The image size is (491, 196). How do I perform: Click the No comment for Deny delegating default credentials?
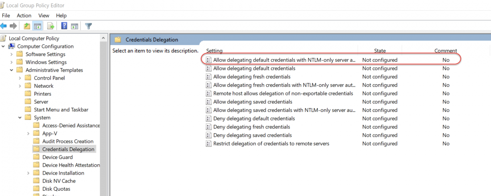pyautogui.click(x=446, y=118)
